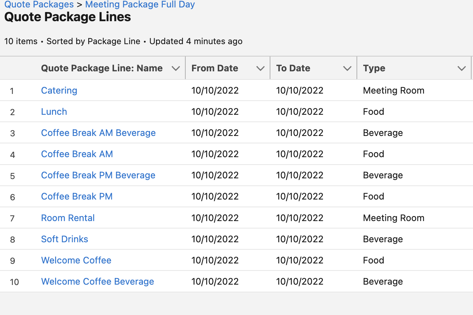Sort by Quote Package Line Name header
The image size is (473, 315).
[102, 69]
